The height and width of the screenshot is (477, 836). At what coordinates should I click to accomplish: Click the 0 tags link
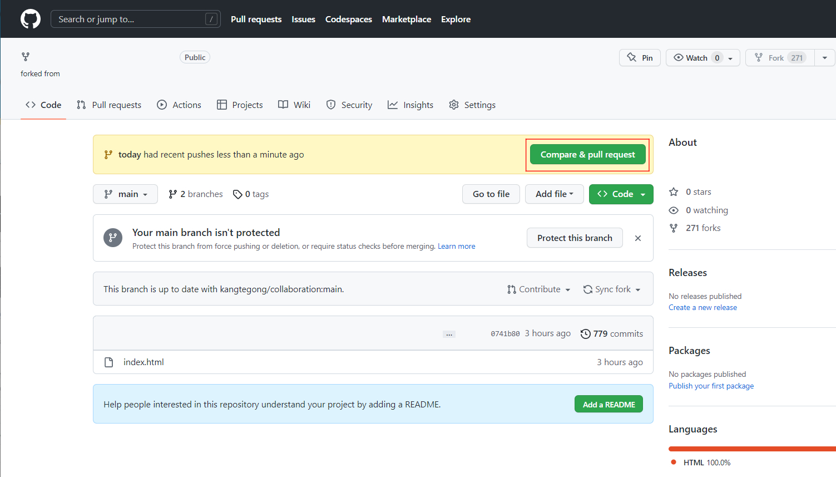[x=251, y=194]
